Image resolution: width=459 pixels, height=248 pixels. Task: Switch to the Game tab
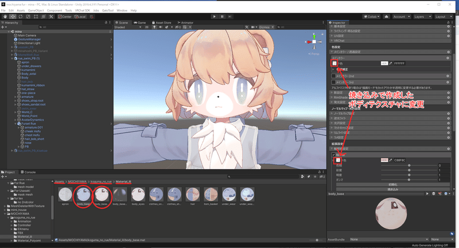(x=139, y=22)
